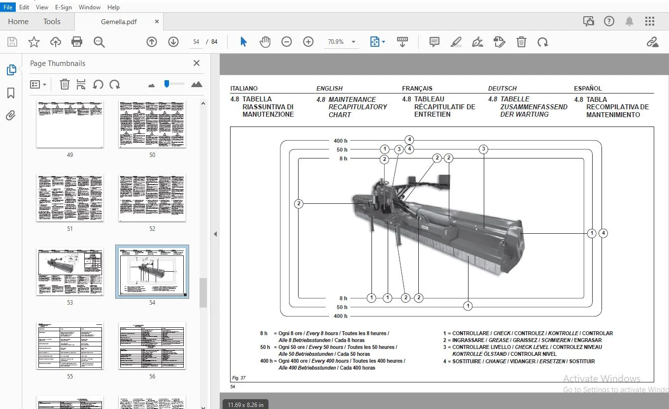
Task: Rotate thumbnails clockwise
Action: (x=115, y=84)
